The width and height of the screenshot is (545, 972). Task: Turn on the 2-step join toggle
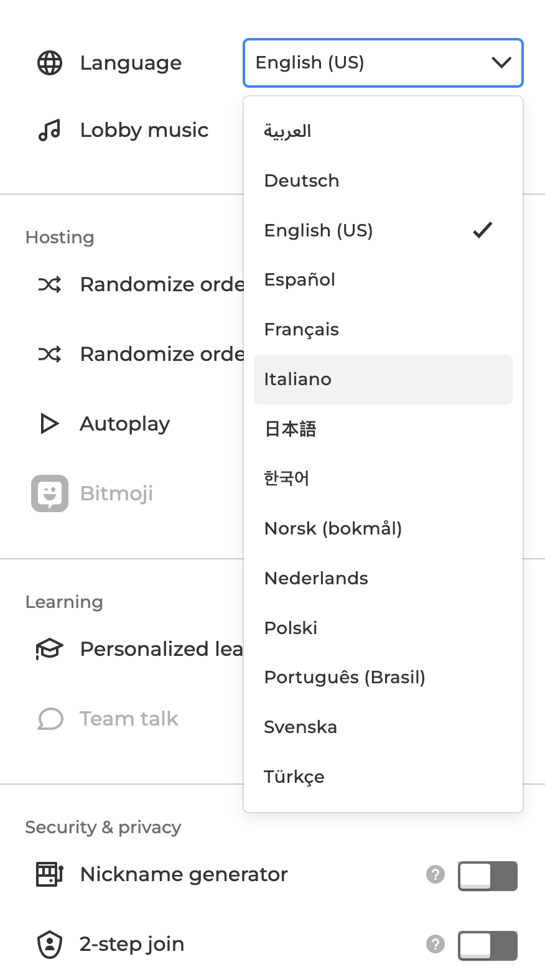click(x=488, y=945)
